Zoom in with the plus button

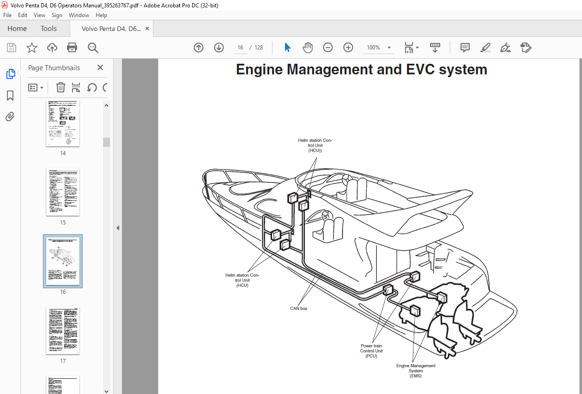point(348,48)
